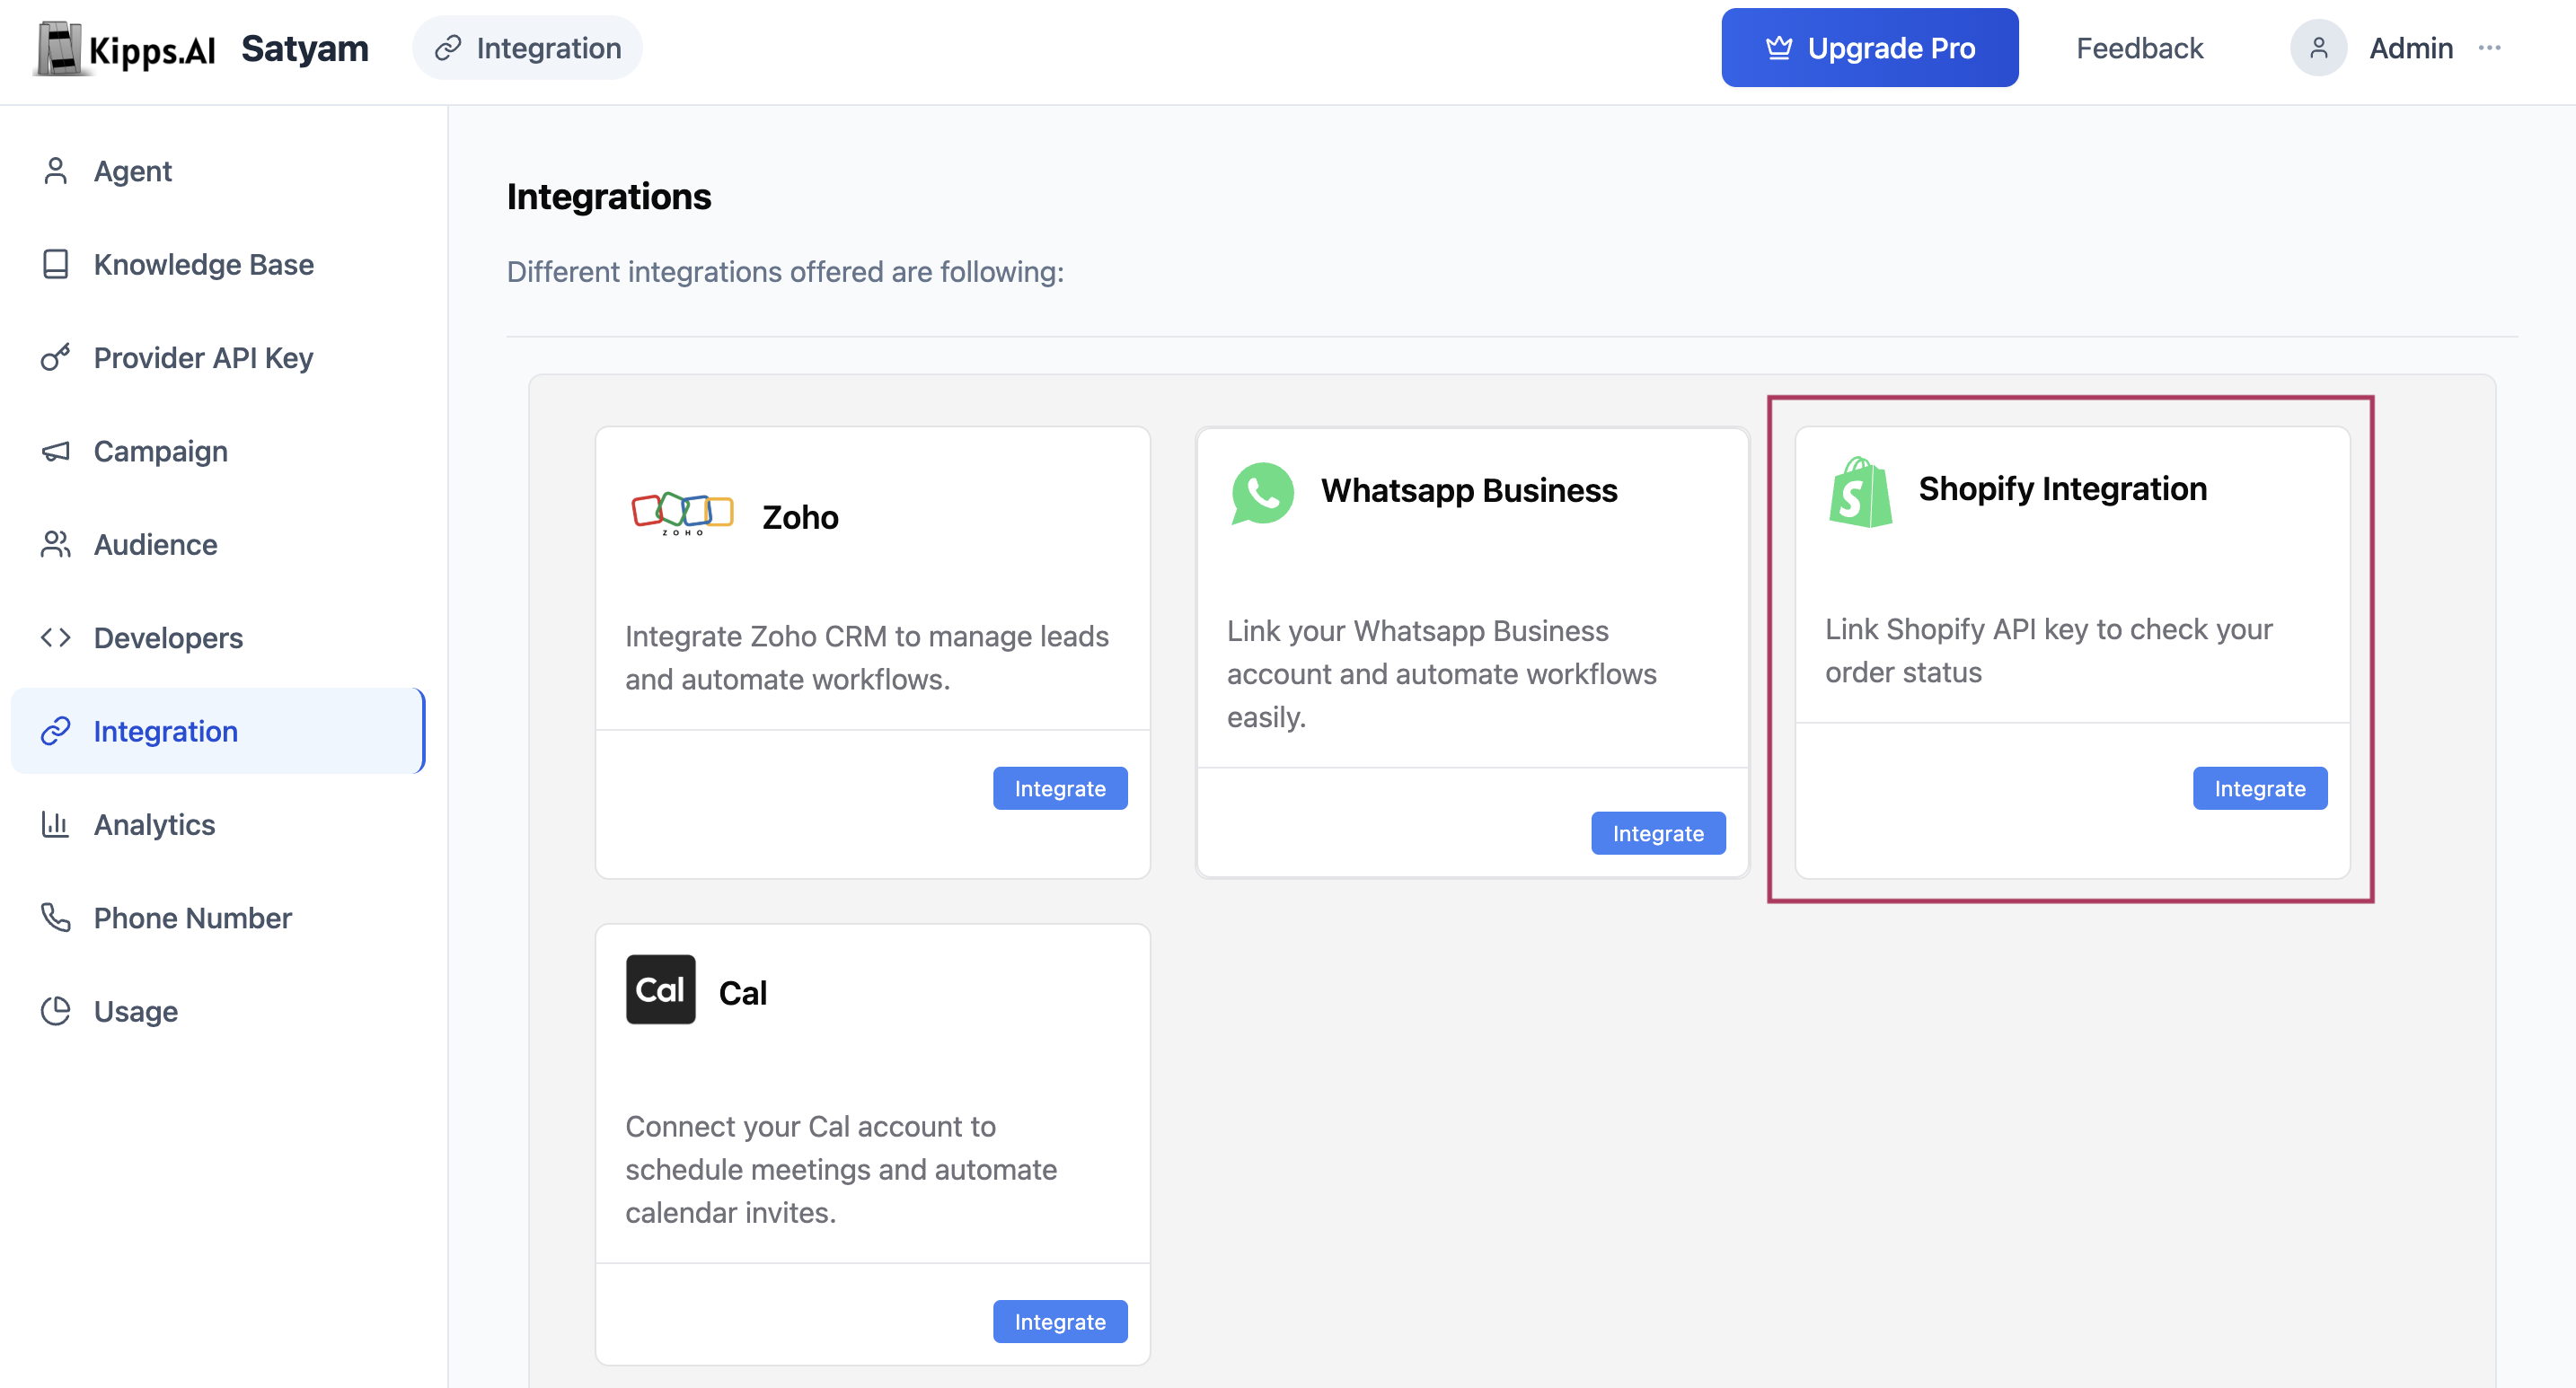2576x1388 pixels.
Task: Click the link icon in header breadcrumb
Action: [x=448, y=48]
